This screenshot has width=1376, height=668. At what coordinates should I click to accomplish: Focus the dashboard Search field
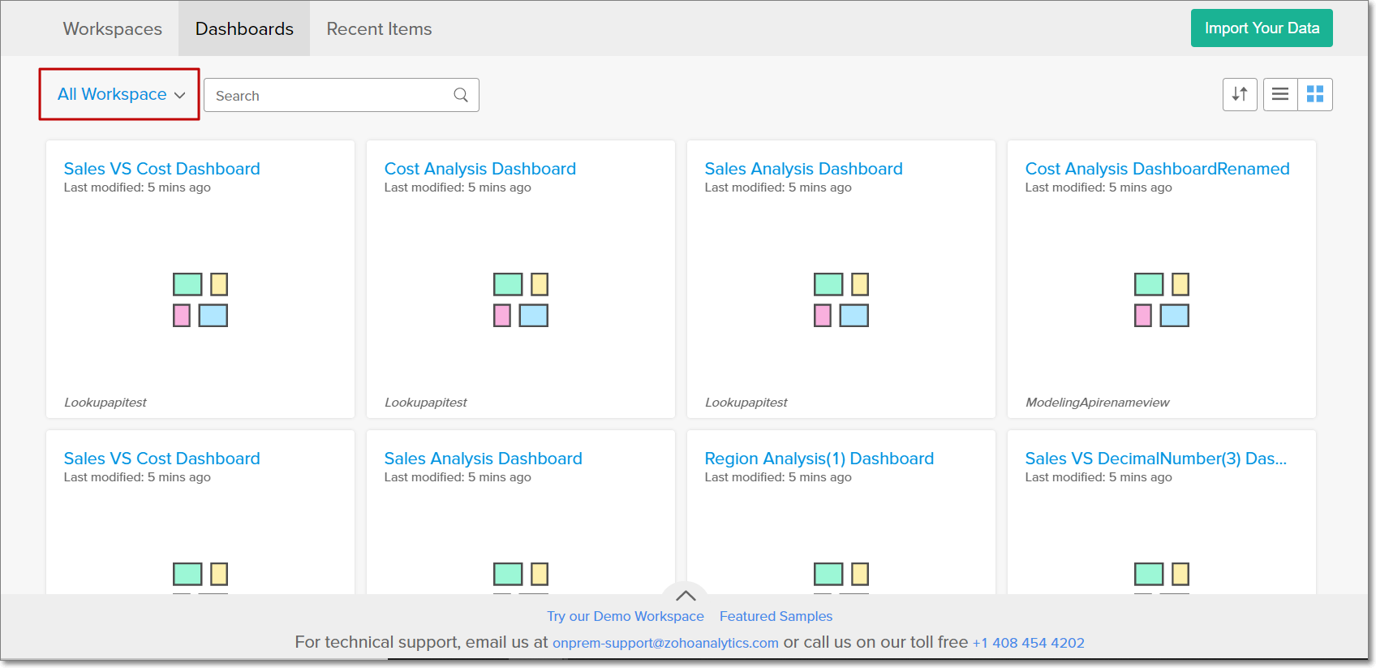click(x=341, y=95)
